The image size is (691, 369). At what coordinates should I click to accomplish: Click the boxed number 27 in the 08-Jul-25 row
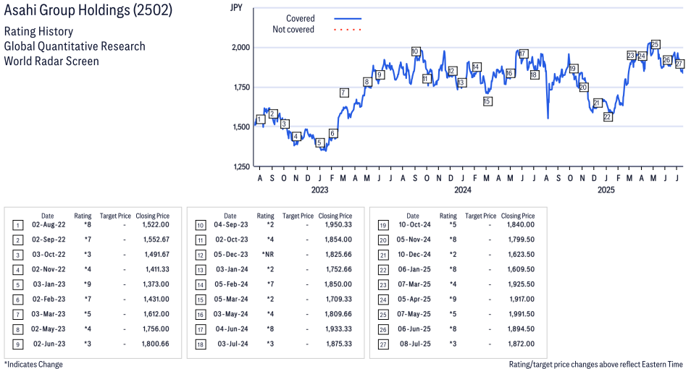click(383, 344)
